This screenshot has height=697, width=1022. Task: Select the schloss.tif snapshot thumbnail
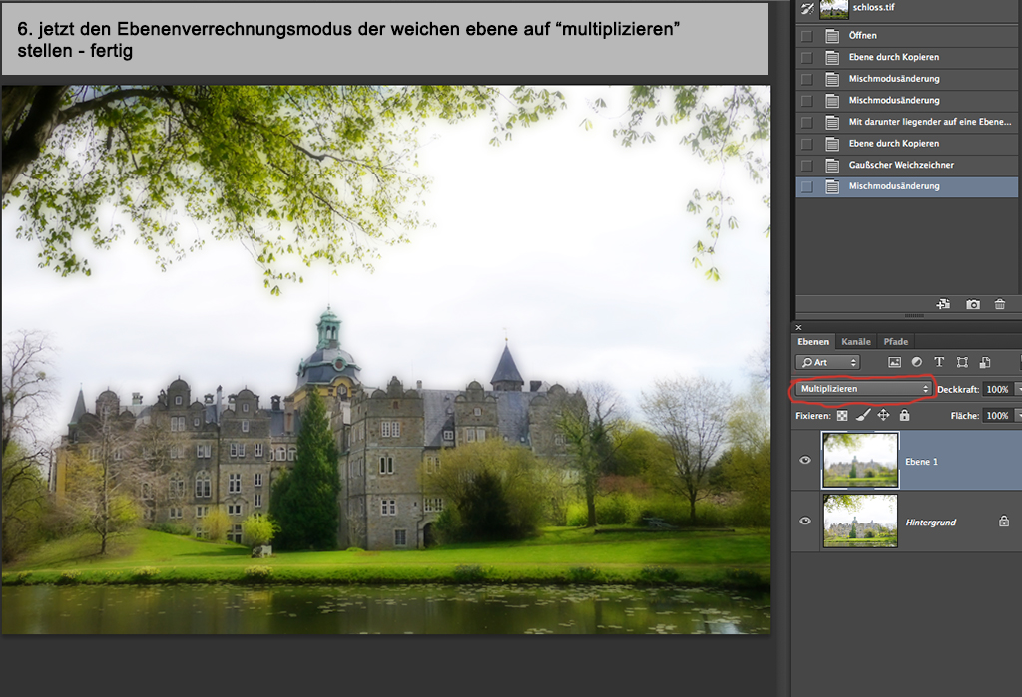pyautogui.click(x=833, y=9)
